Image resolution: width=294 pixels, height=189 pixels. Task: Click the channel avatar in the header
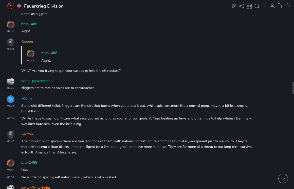(10, 6)
